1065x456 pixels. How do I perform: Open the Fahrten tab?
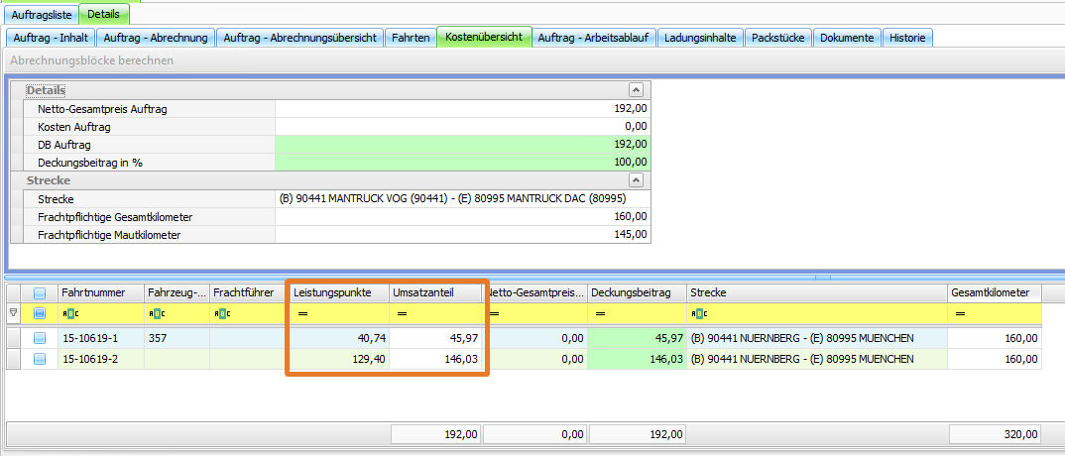pyautogui.click(x=411, y=38)
